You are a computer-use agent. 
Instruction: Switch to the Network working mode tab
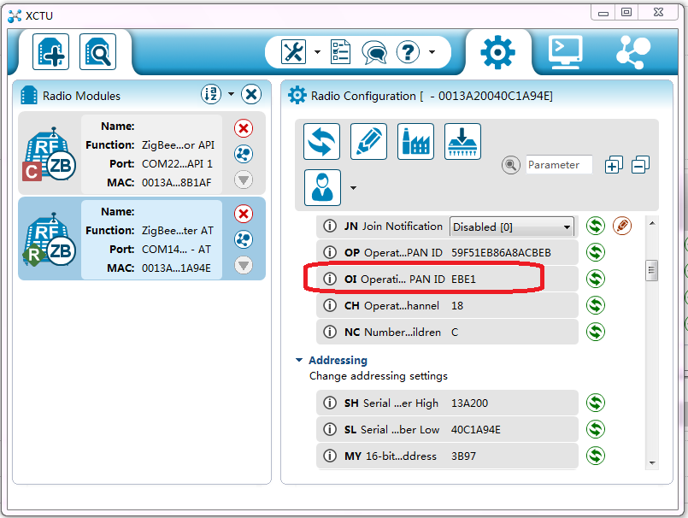tap(632, 51)
